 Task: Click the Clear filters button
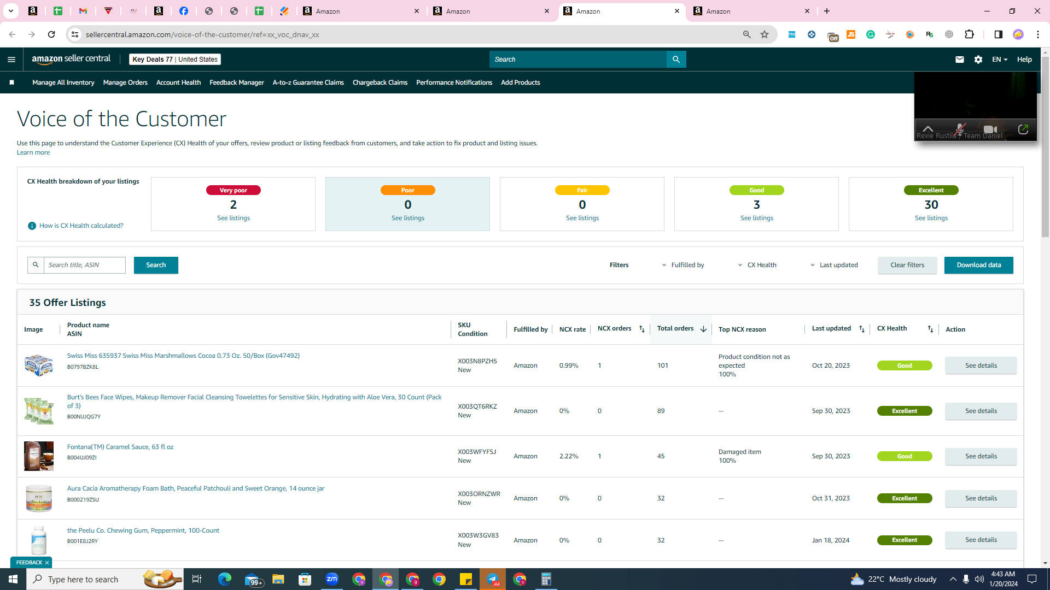(907, 265)
